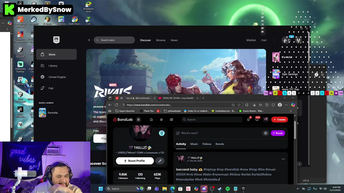This screenshot has height=193, width=344.
Task: Open the BandLab apps grid menu
Action: tap(138, 120)
